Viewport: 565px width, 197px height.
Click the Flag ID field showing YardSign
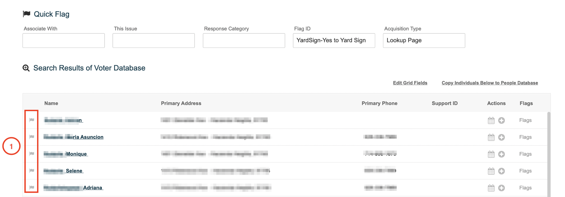(334, 40)
